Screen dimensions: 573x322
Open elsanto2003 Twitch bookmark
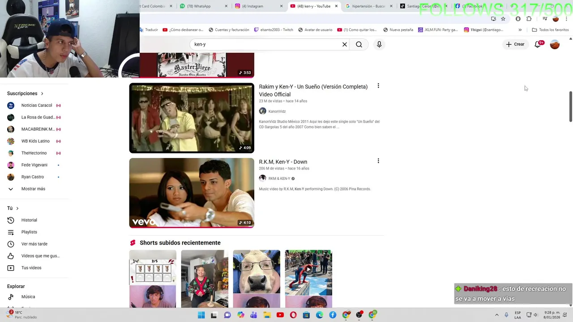pos(274,30)
